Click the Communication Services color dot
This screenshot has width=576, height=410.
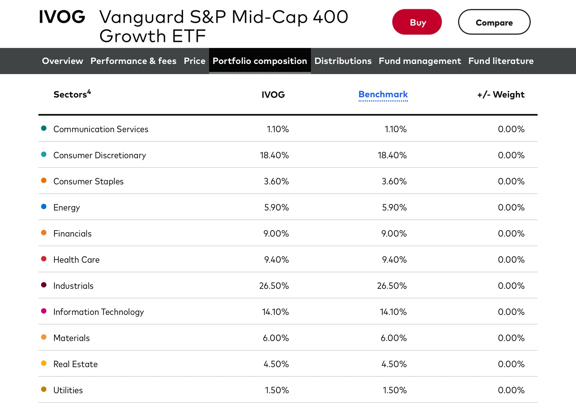44,128
